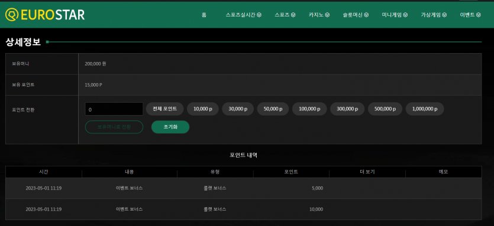The image size is (494, 226).
Task: Click the 보유머니 row label
Action: pyautogui.click(x=21, y=64)
